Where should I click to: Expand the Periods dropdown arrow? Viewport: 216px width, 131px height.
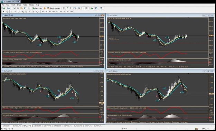pyautogui.click(x=98, y=8)
